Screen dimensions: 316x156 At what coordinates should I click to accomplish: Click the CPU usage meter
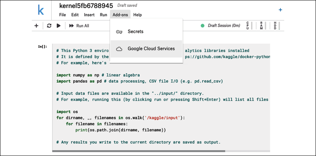249,26
